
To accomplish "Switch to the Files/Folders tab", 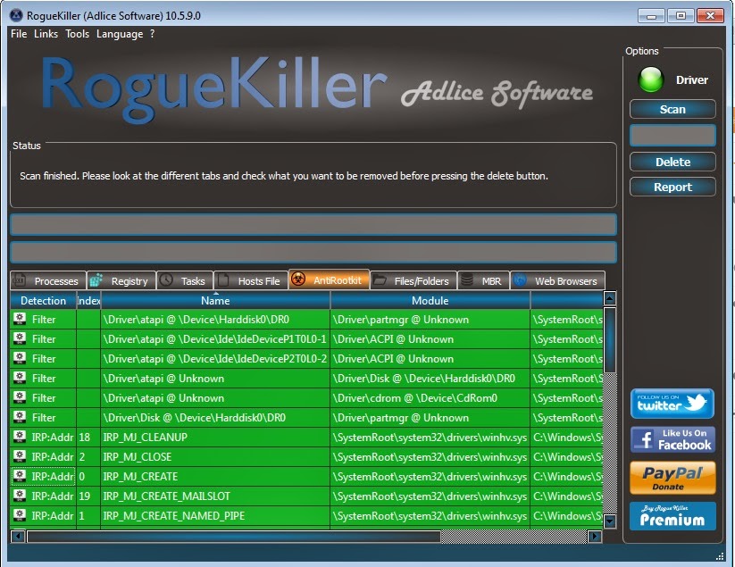I will click(x=413, y=280).
